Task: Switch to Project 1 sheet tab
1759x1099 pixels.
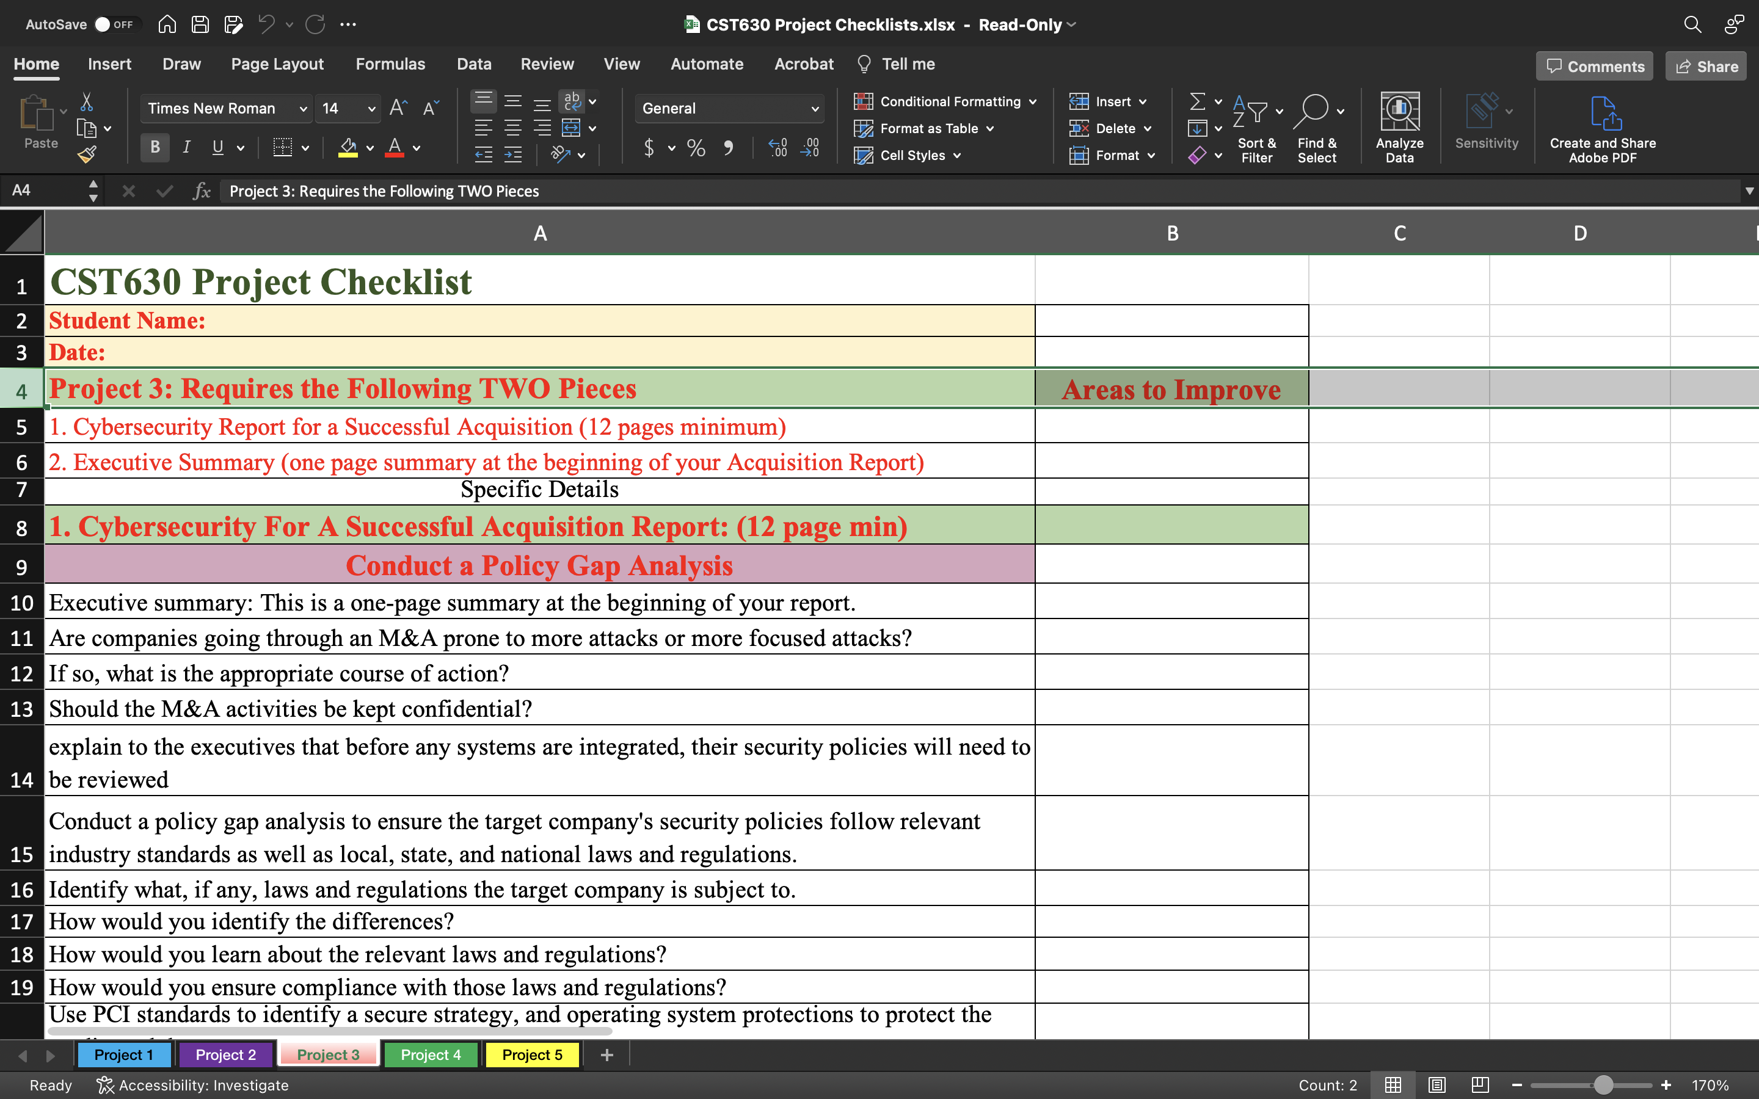Action: point(123,1054)
